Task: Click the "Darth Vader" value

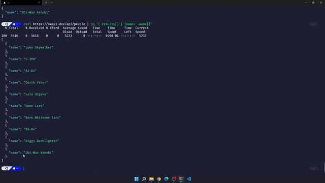Action: tap(36, 82)
